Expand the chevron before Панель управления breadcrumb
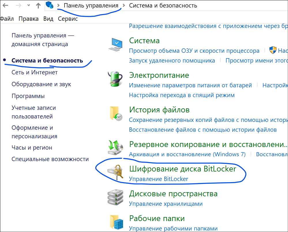 tap(58, 5)
